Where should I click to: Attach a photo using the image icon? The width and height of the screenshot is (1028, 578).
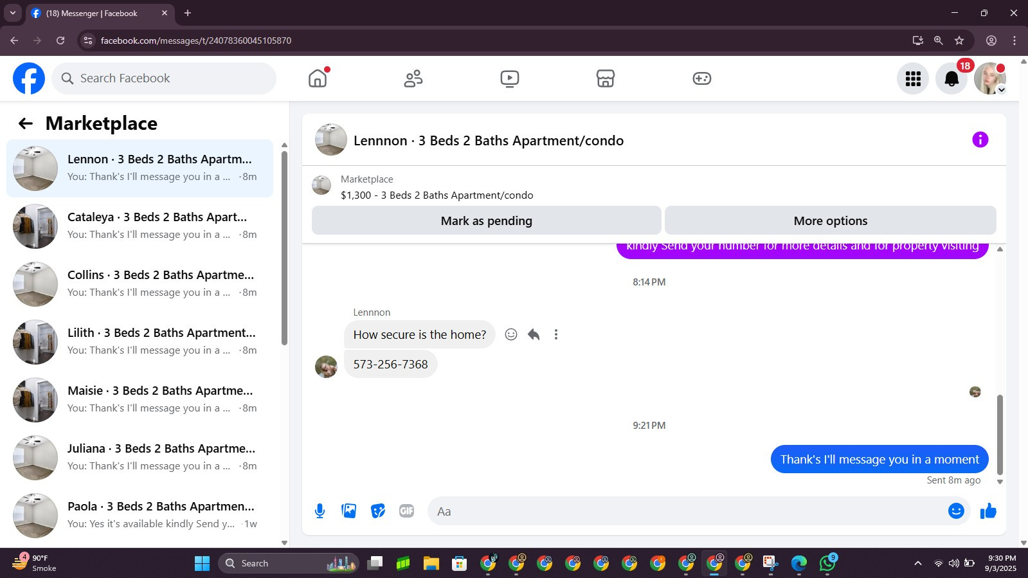(x=349, y=511)
